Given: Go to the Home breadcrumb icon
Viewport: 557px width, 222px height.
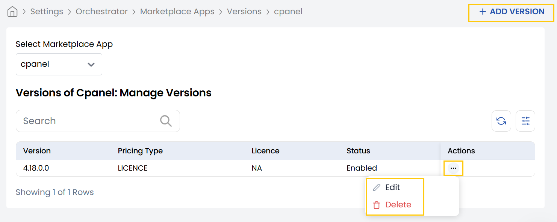Looking at the screenshot, I should pos(12,12).
